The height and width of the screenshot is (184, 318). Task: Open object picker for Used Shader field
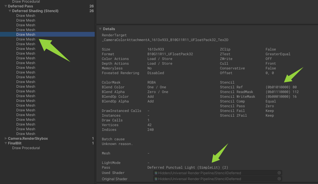279,173
